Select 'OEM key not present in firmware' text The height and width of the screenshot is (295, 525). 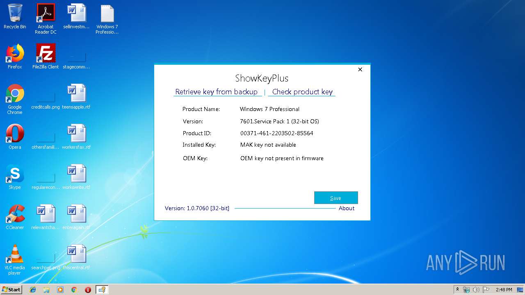point(282,158)
